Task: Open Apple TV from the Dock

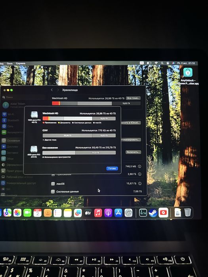Action: (88, 213)
